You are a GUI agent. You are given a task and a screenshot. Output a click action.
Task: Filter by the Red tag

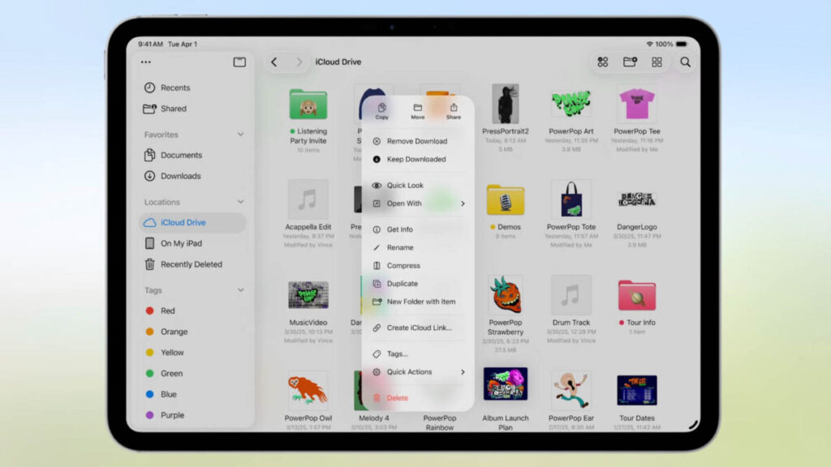(x=193, y=311)
